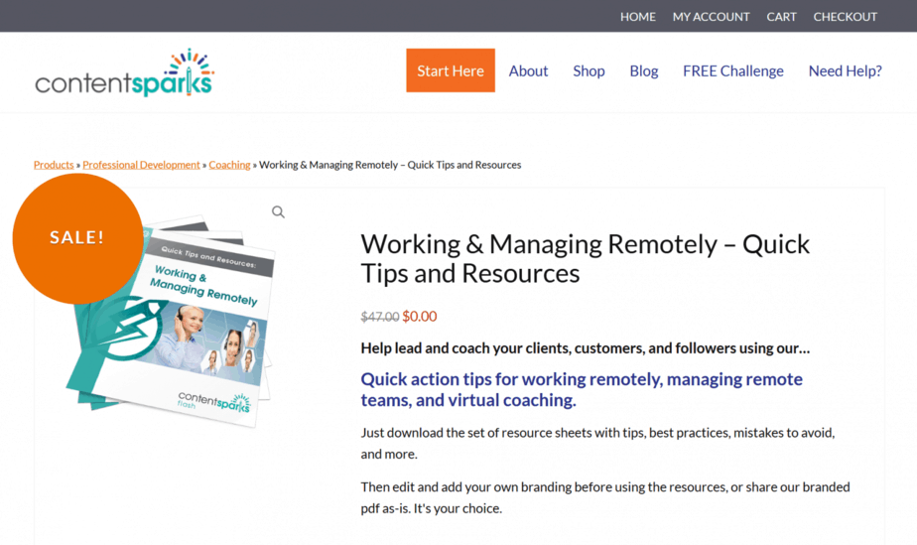Open the FREE Challenge page
This screenshot has width=917, height=545.
[732, 70]
